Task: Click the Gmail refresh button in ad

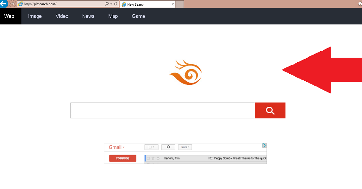Action: point(168,147)
